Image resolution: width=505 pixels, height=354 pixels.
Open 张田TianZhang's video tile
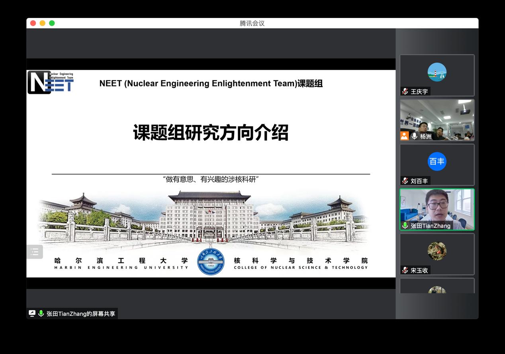pos(437,209)
